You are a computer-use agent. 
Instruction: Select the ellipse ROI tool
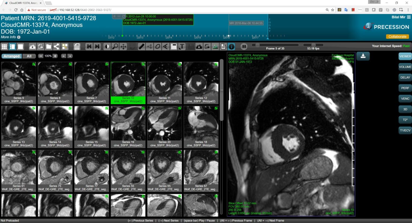click(158, 47)
